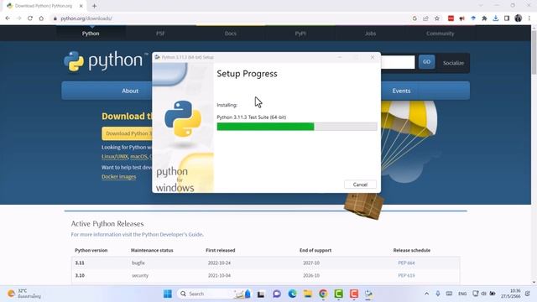
Task: Open the green C app on taskbar
Action: (x=338, y=294)
